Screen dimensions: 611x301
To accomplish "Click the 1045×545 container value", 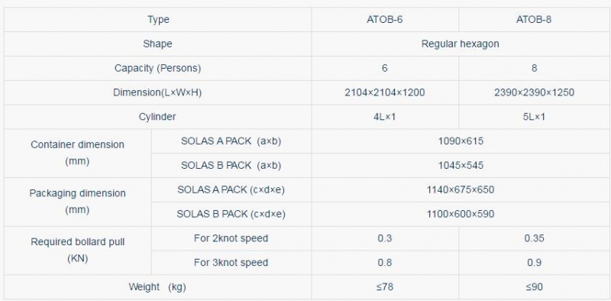I will (x=461, y=165).
